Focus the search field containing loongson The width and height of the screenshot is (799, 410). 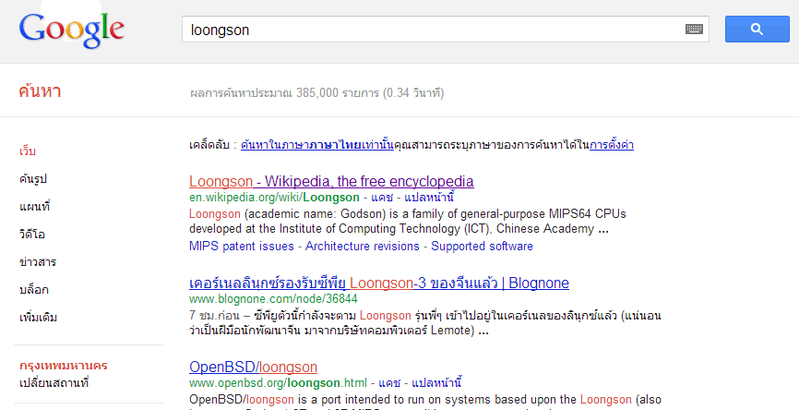pos(445,29)
